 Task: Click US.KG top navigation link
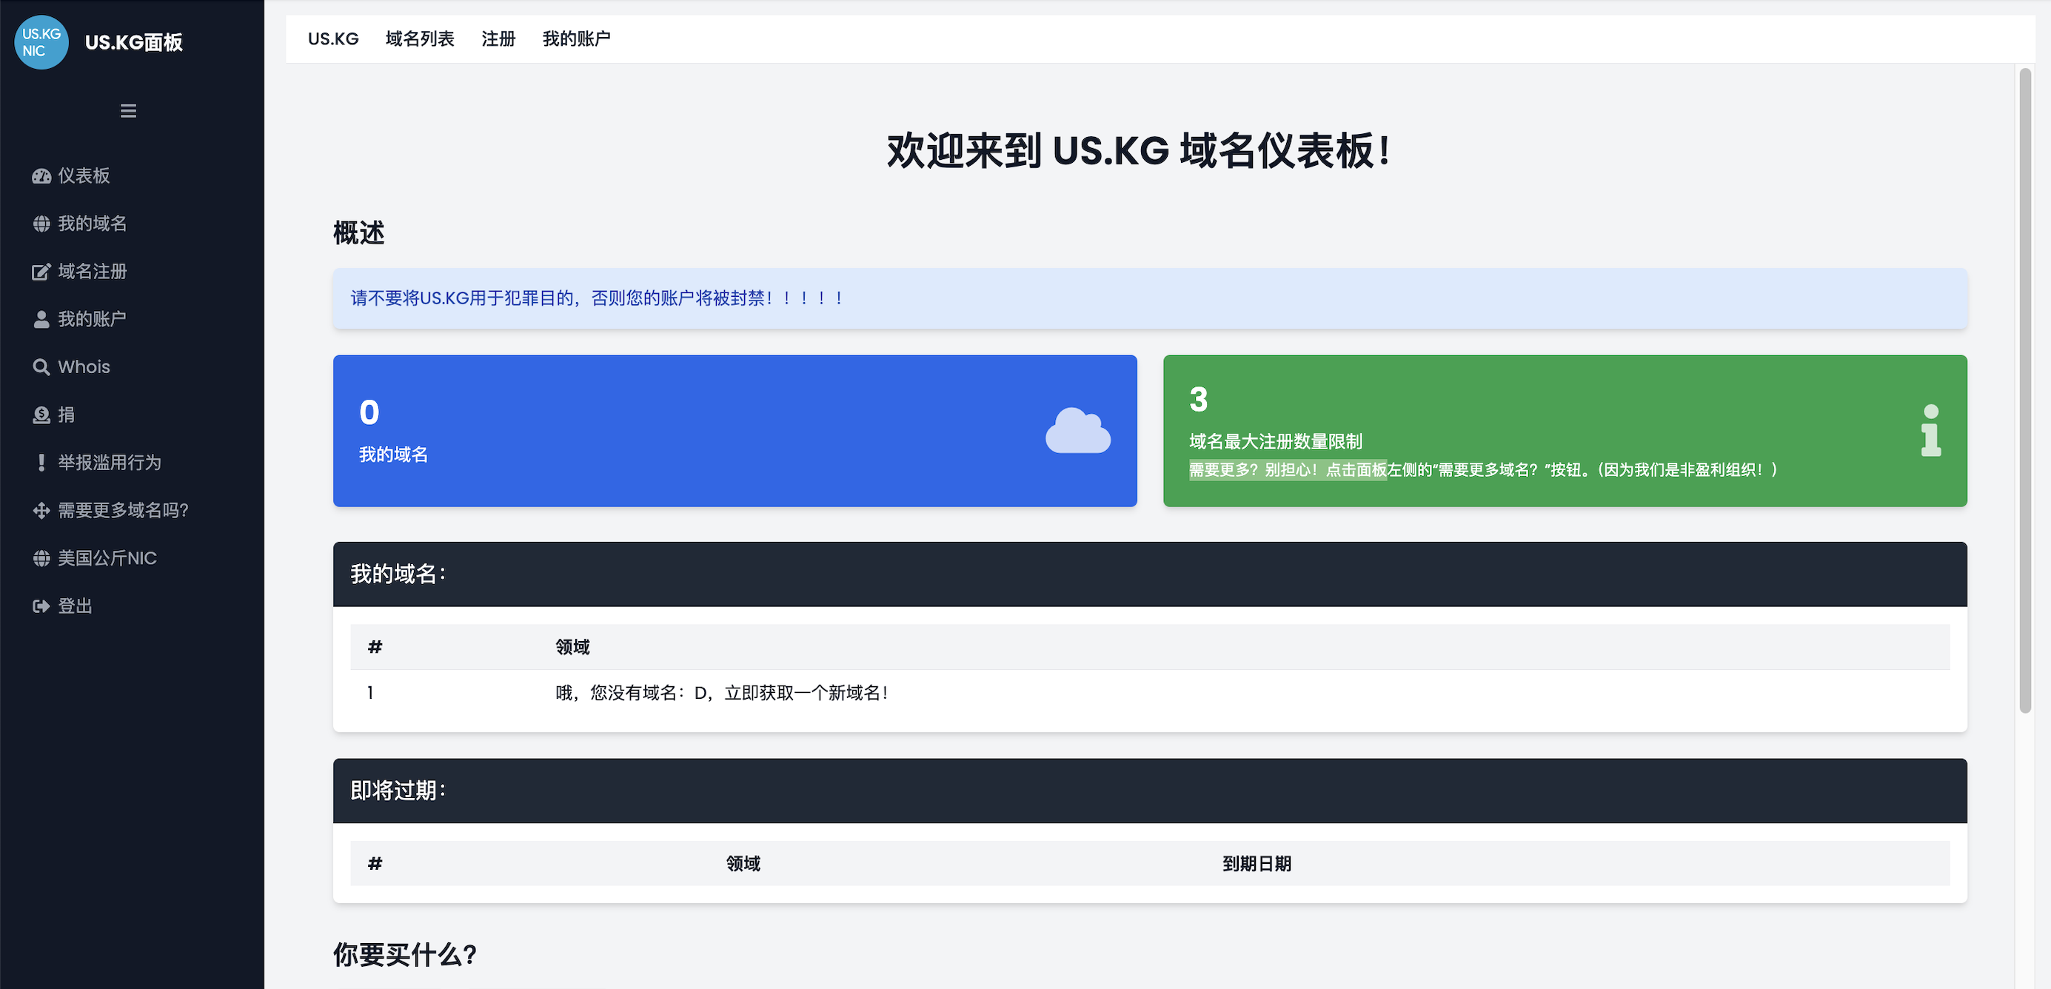pyautogui.click(x=332, y=39)
